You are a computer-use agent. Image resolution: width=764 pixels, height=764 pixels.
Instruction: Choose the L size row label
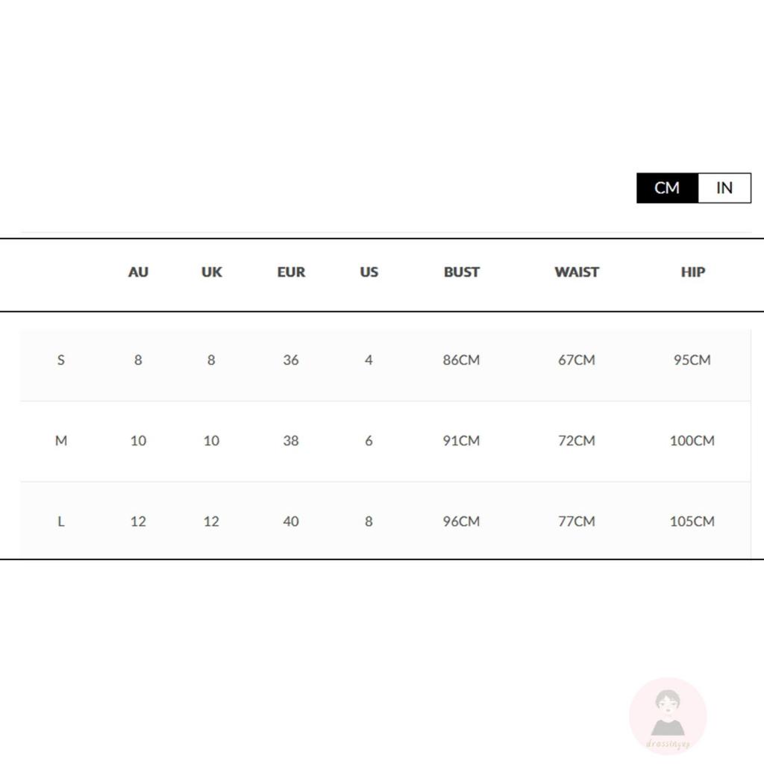[x=61, y=522]
